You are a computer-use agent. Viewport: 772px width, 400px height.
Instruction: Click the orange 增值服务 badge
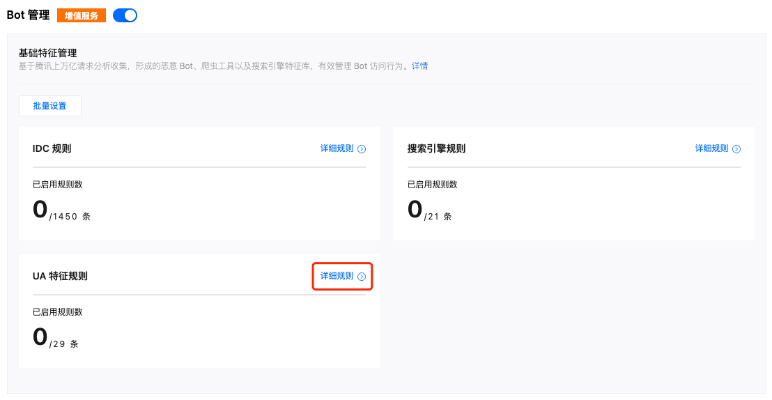pyautogui.click(x=82, y=15)
